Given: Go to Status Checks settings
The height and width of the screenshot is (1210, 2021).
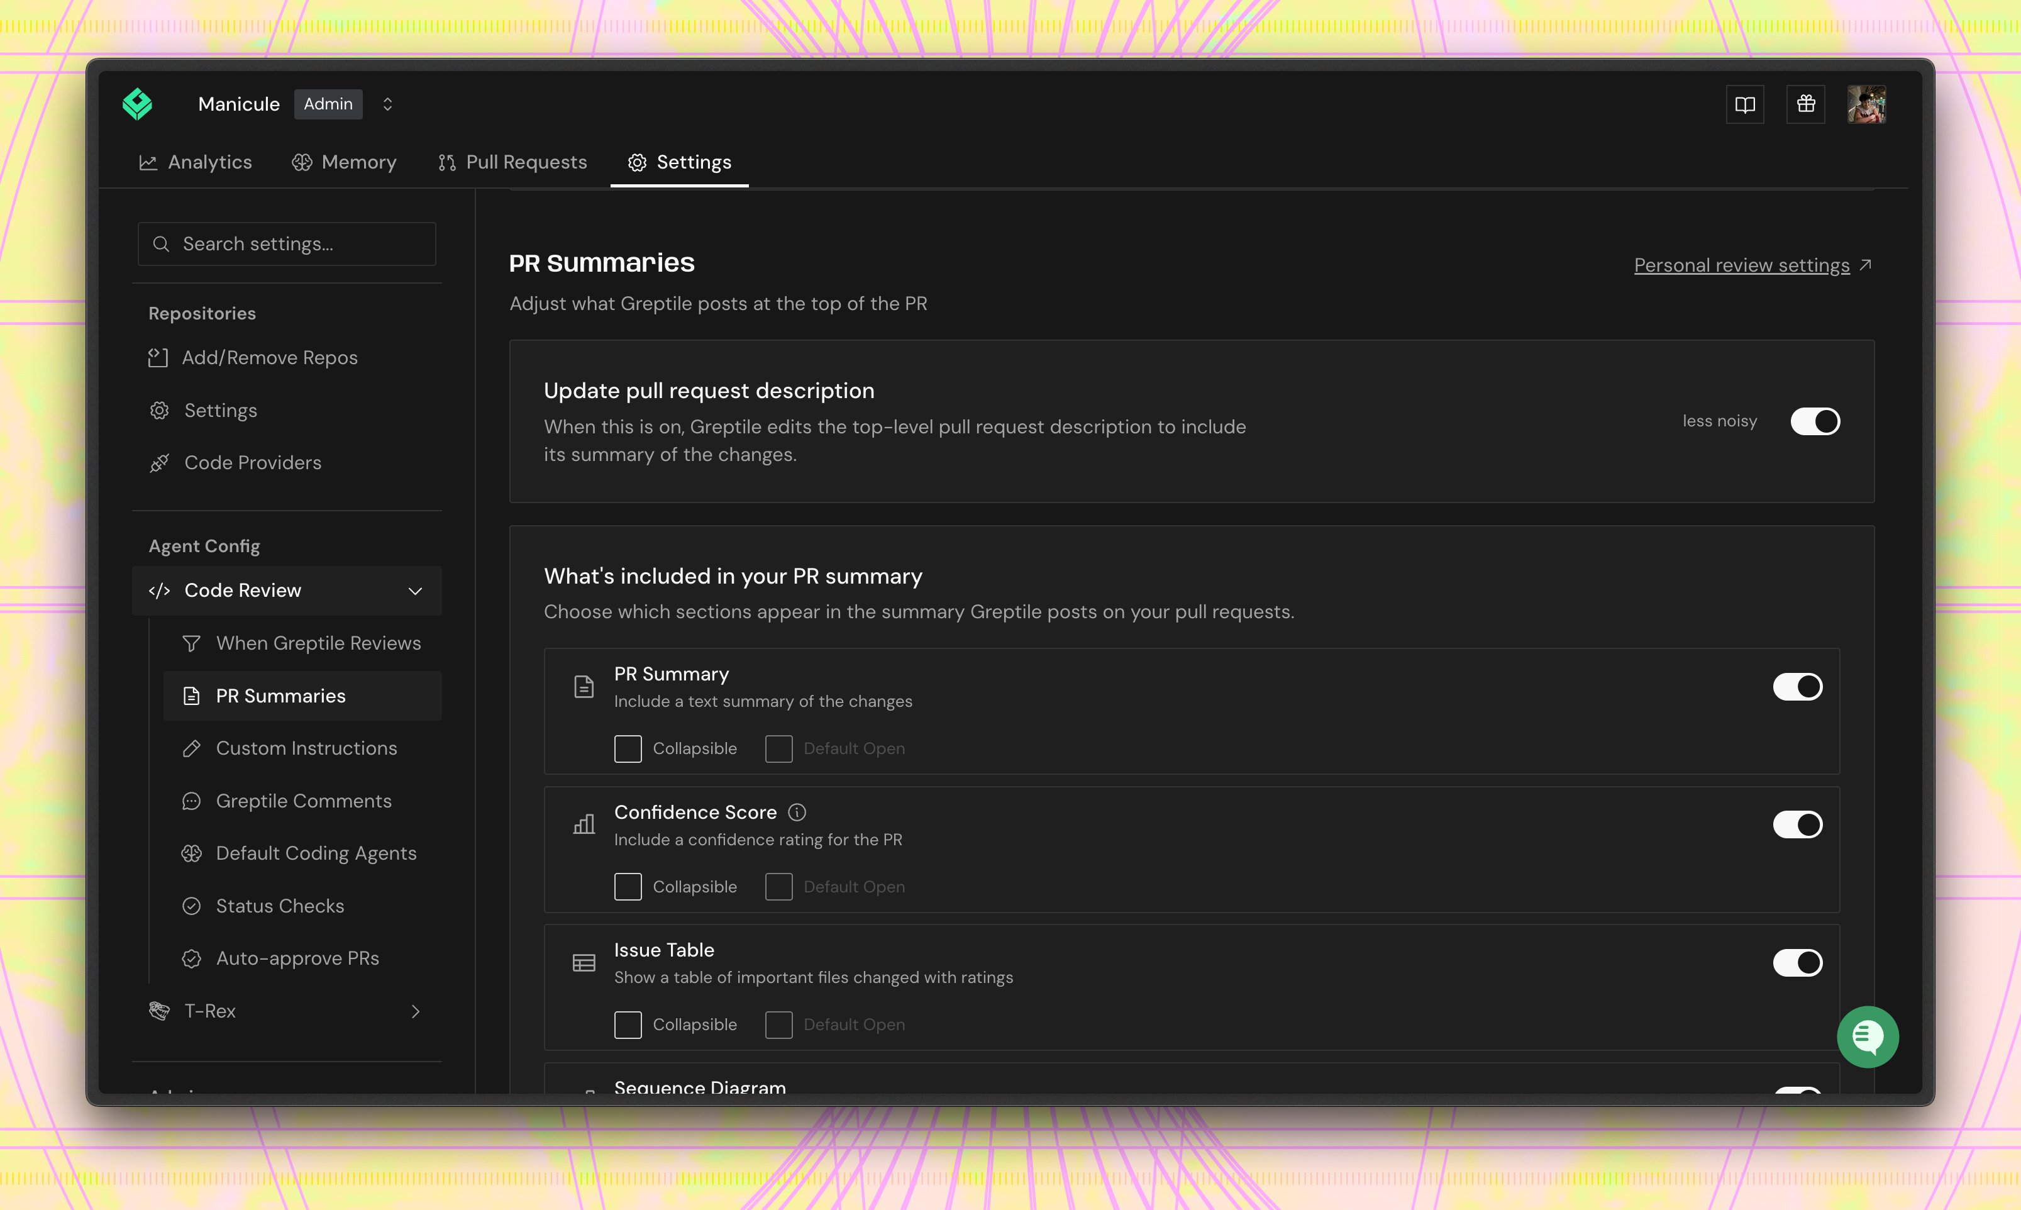Looking at the screenshot, I should (x=302, y=906).
